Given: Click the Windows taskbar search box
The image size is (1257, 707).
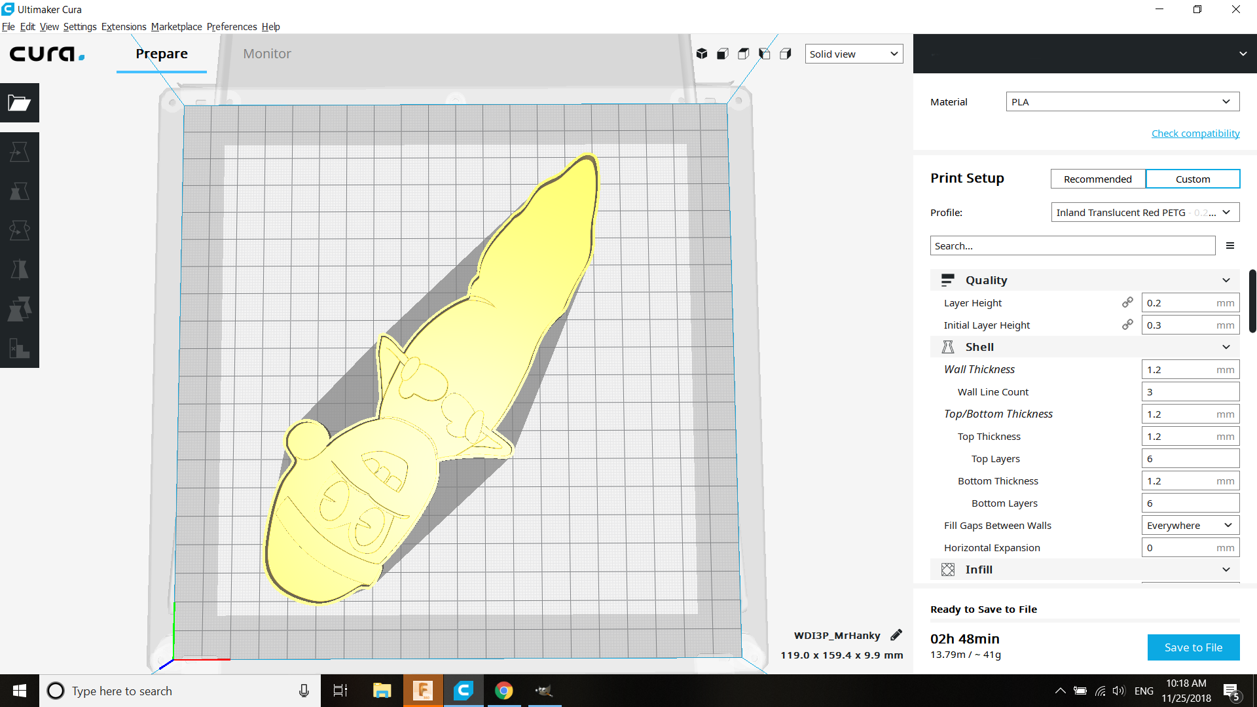Looking at the screenshot, I should pos(180,691).
